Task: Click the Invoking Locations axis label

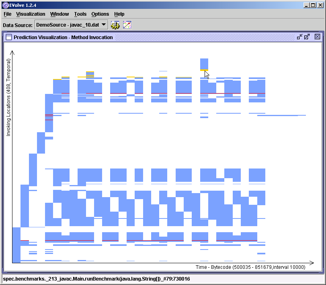Action: click(x=8, y=98)
